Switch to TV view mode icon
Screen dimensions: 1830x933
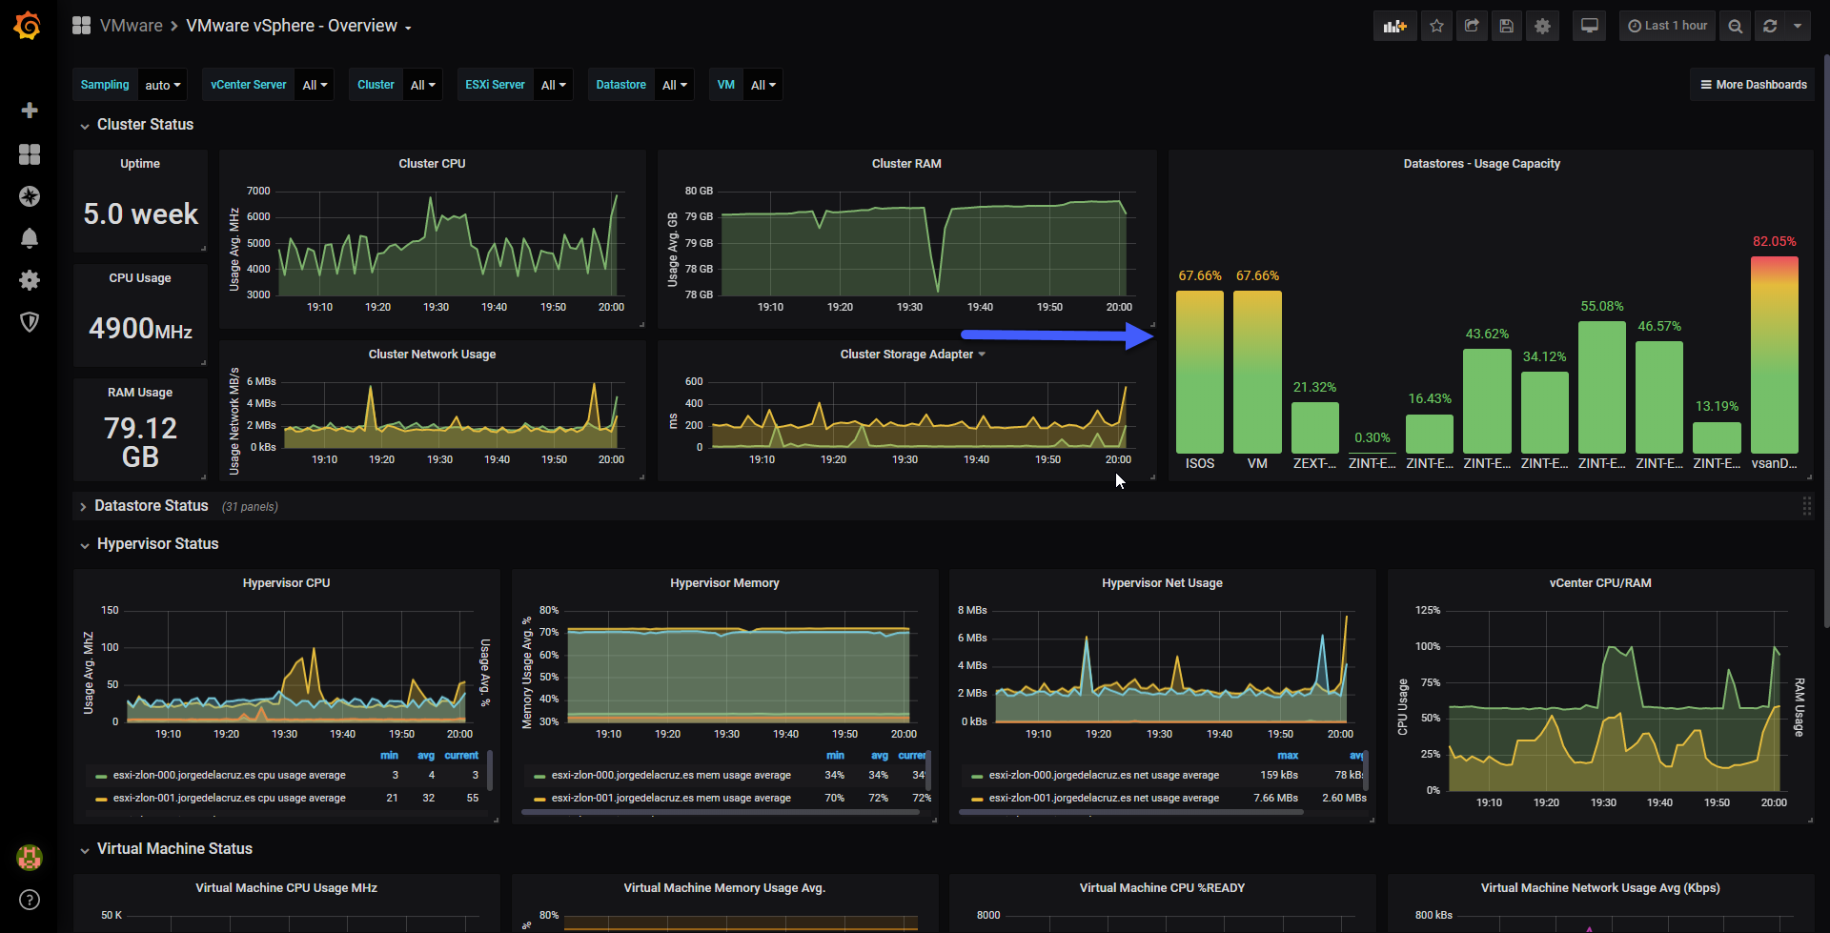pos(1590,26)
